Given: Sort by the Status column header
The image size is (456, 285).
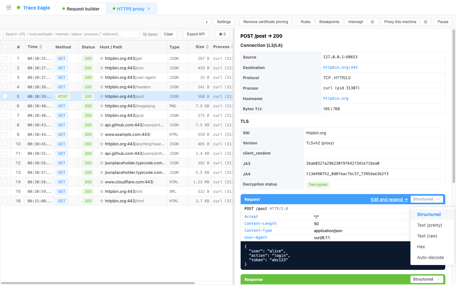Looking at the screenshot, I should click(88, 47).
